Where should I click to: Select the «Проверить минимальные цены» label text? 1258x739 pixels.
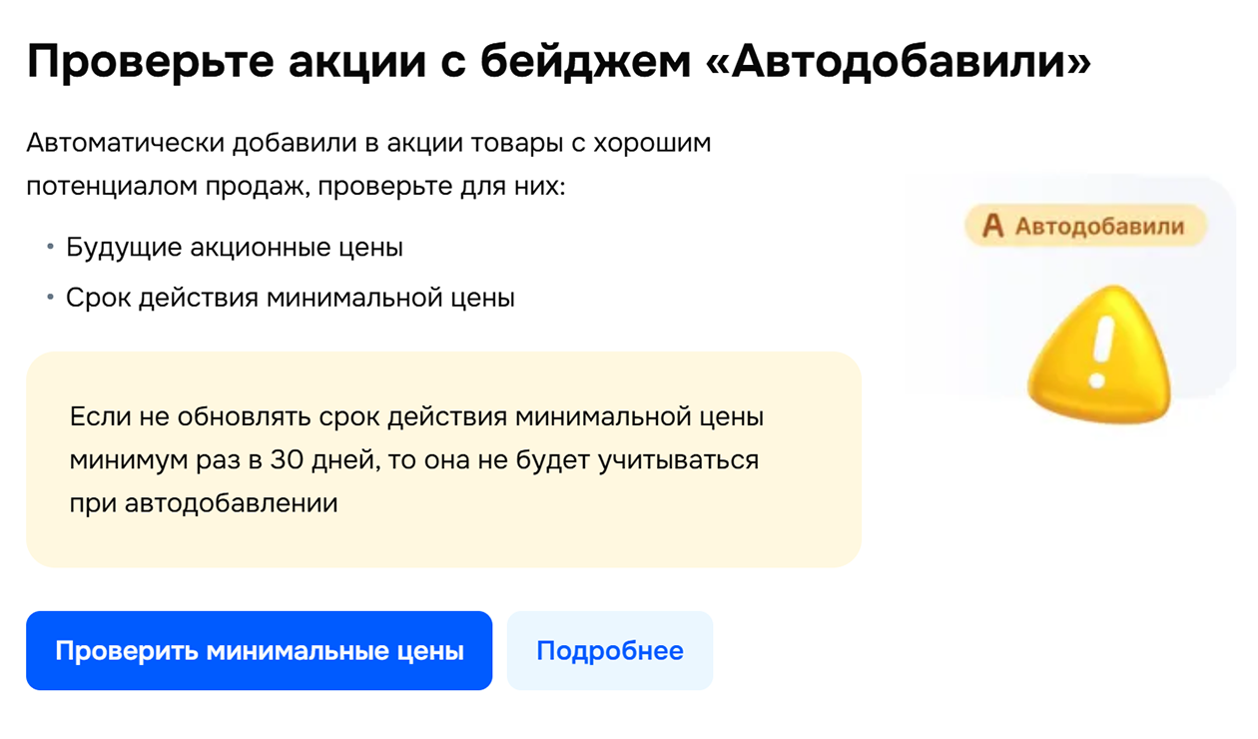coord(260,649)
